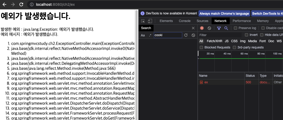Sort requests by Name column header
Viewport: 283px width, 120px height.
pyautogui.click(x=221, y=76)
